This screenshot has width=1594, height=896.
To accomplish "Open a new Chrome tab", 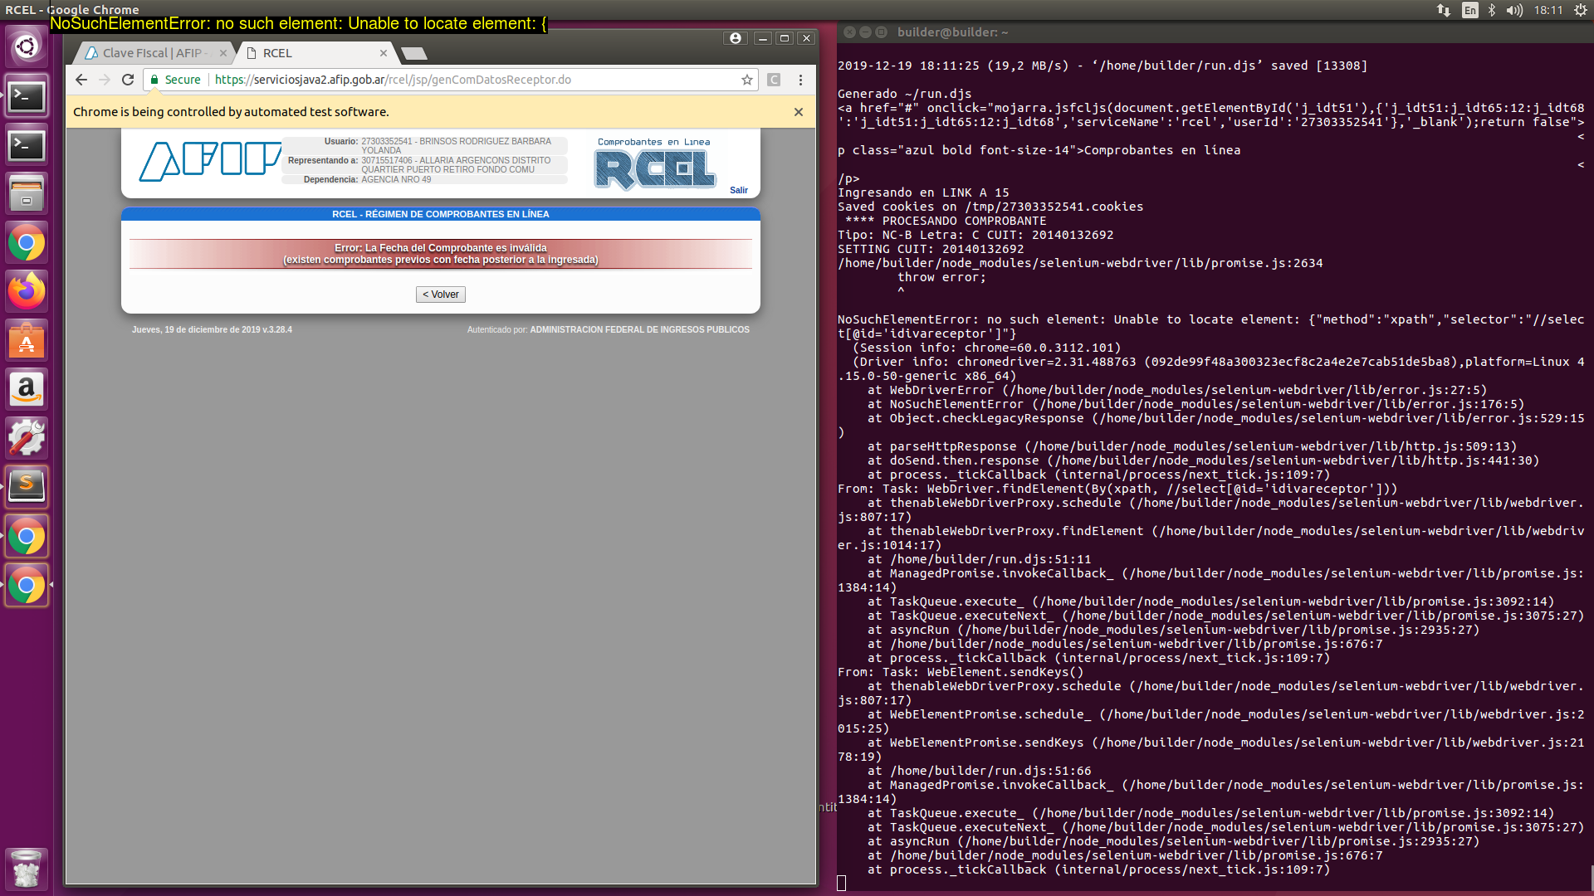I will click(413, 54).
